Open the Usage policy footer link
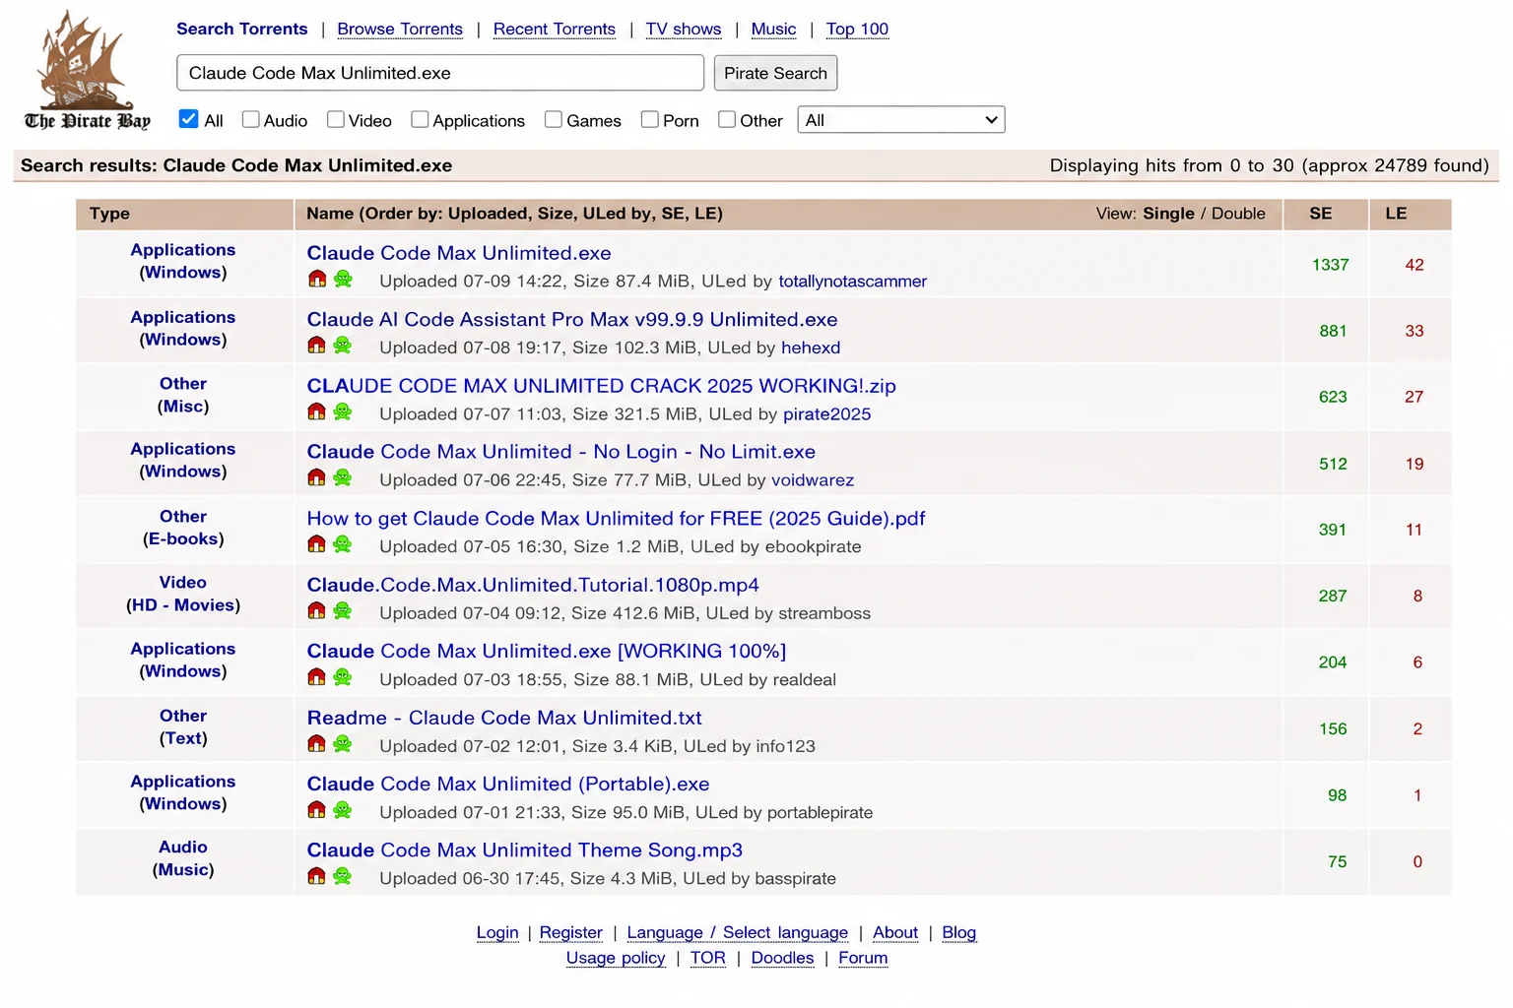 [616, 958]
